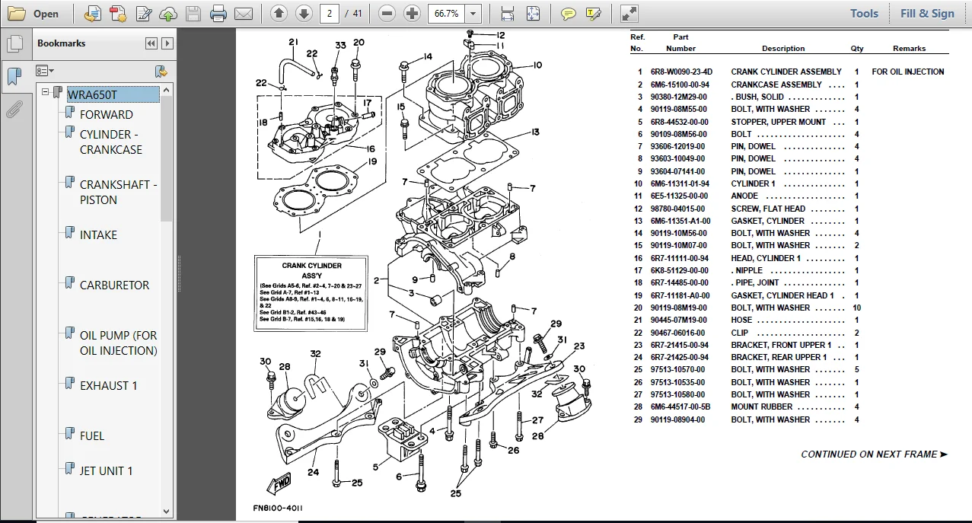Open the OIL PUMP (FOR OIL INJECTION) bookmark
This screenshot has width=972, height=523.
(119, 343)
